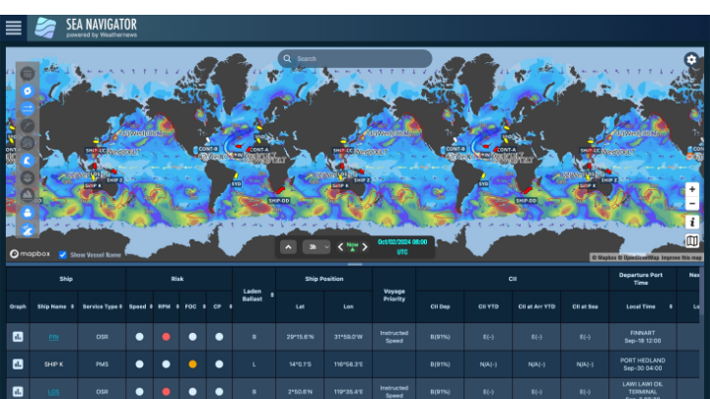Click the mapbox logo
Viewport: 710px width, 399px height.
30,254
